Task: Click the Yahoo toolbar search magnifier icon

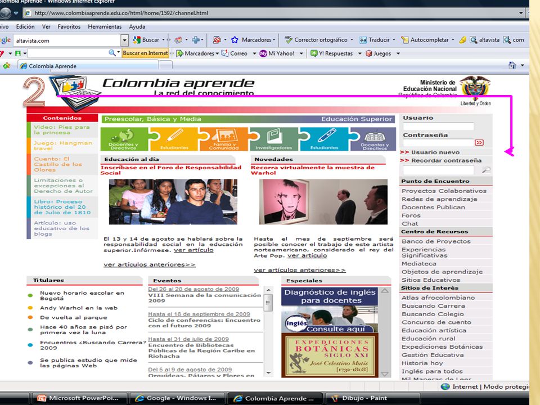Action: pyautogui.click(x=112, y=53)
